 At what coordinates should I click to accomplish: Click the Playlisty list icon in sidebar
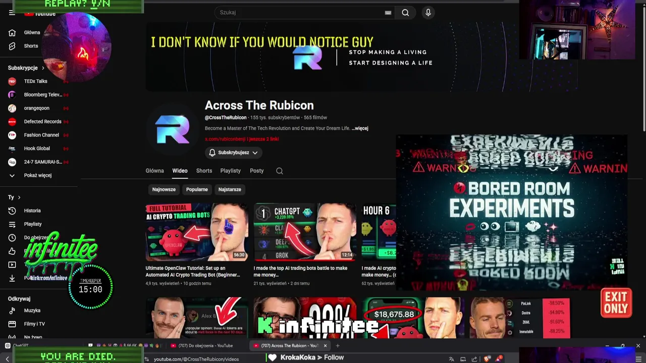pos(12,224)
